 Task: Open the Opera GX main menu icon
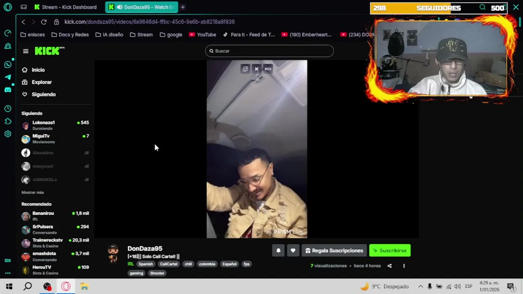(x=8, y=7)
